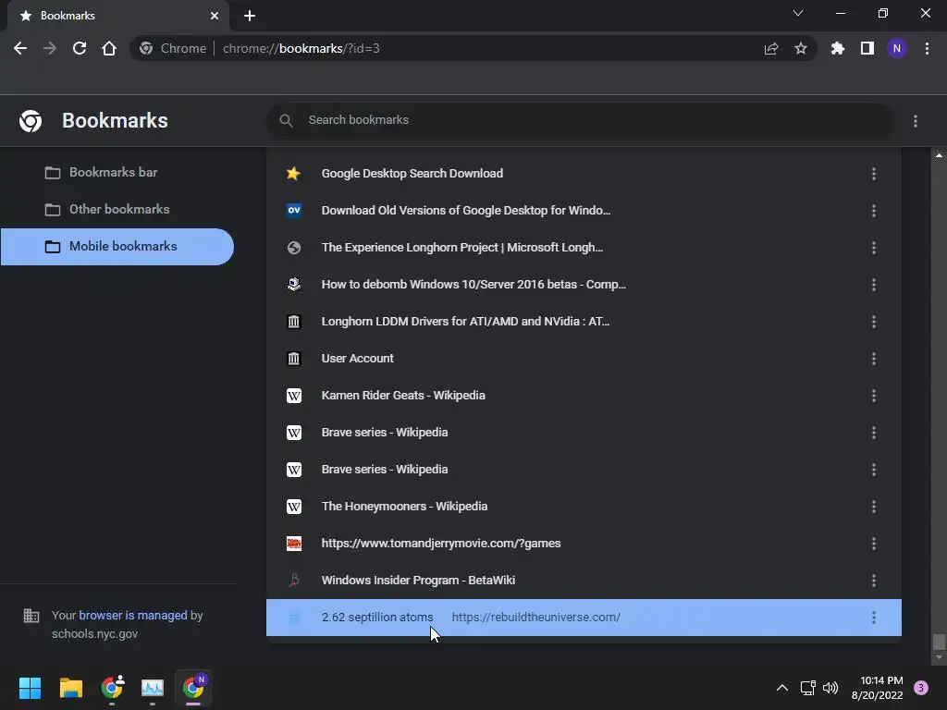Click the scroll up arrow of bookmarks list
947x710 pixels.
(939, 155)
